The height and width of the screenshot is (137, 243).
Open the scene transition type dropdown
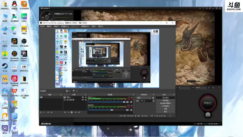click(144, 98)
